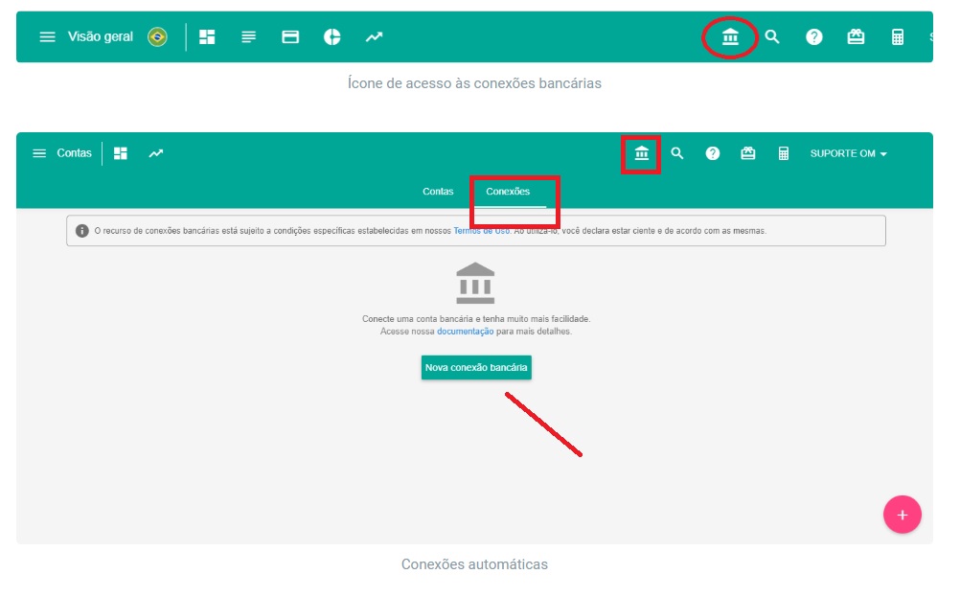The image size is (960, 597).
Task: Select the trend line icon in the Contas toolbar
Action: (x=155, y=153)
